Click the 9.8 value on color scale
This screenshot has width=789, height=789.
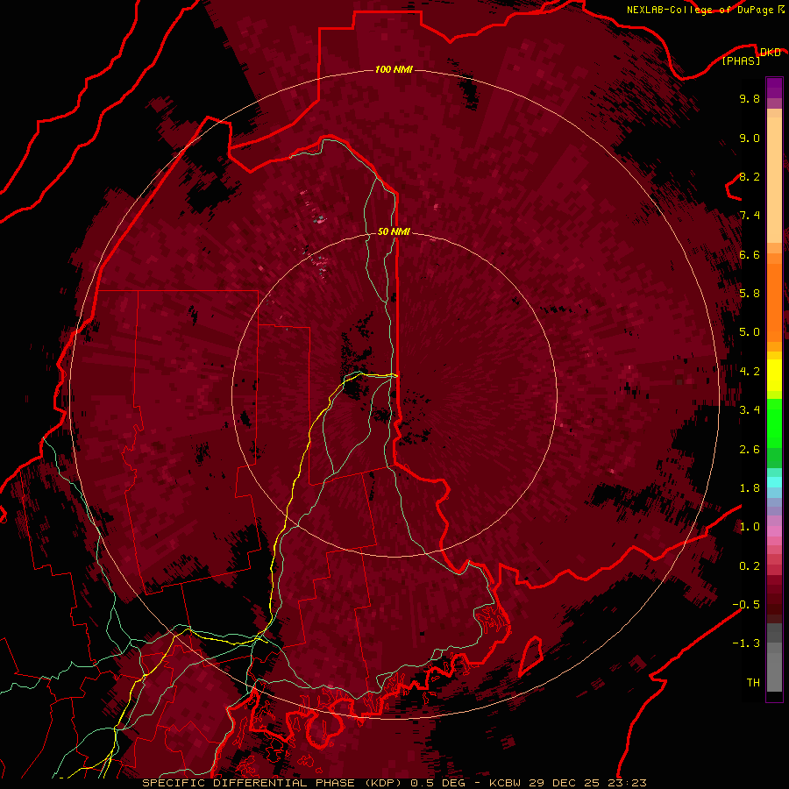(750, 98)
